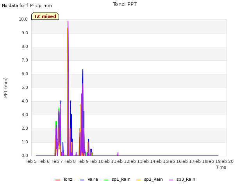Click the Tonzi PPT chart title
The image size is (250, 187).
coord(125,4)
